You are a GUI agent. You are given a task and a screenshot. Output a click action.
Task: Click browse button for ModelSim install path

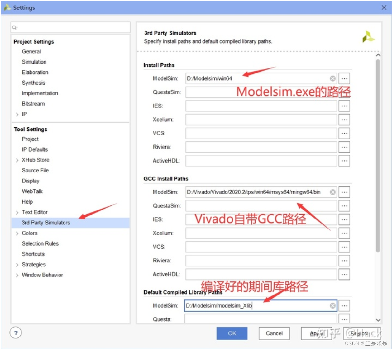tap(344, 78)
